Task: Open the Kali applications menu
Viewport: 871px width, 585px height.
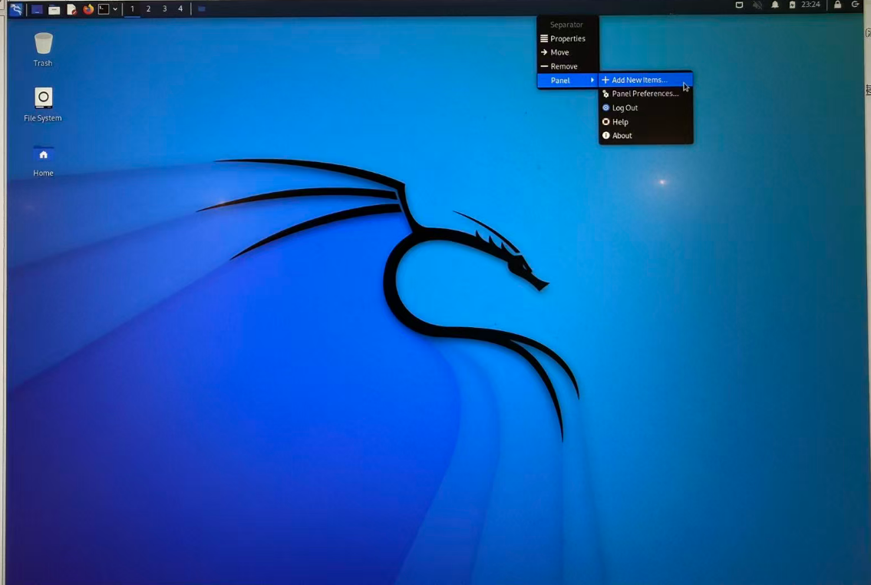Action: coord(15,9)
